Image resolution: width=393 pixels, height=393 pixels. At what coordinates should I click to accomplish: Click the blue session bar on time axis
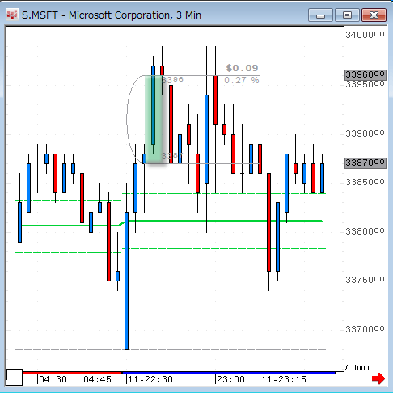[229, 373]
